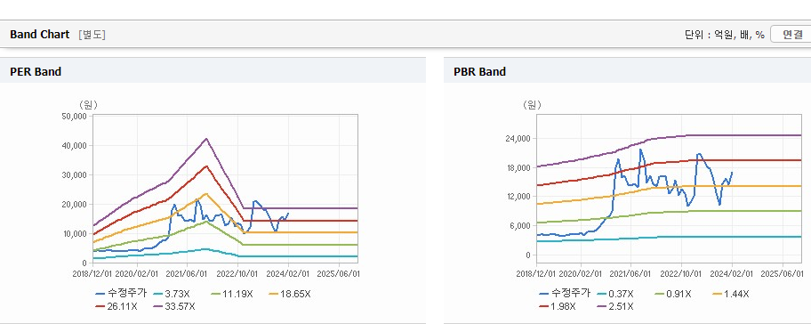Click the 18.65X orange legend swatch

click(x=274, y=294)
